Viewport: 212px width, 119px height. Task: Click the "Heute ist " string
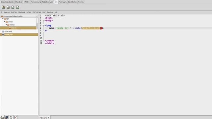pyautogui.click(x=63, y=28)
